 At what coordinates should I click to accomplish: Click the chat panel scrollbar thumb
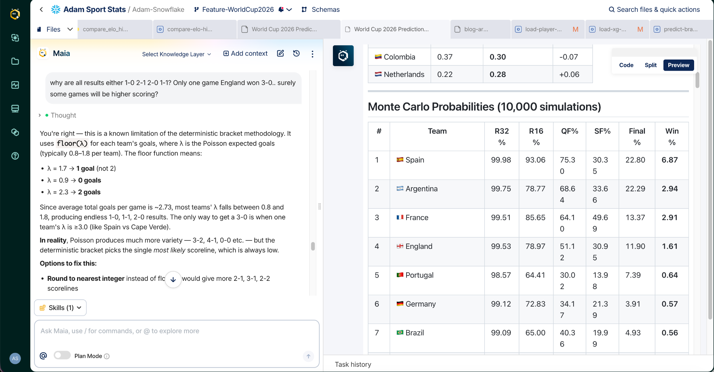[x=313, y=246]
